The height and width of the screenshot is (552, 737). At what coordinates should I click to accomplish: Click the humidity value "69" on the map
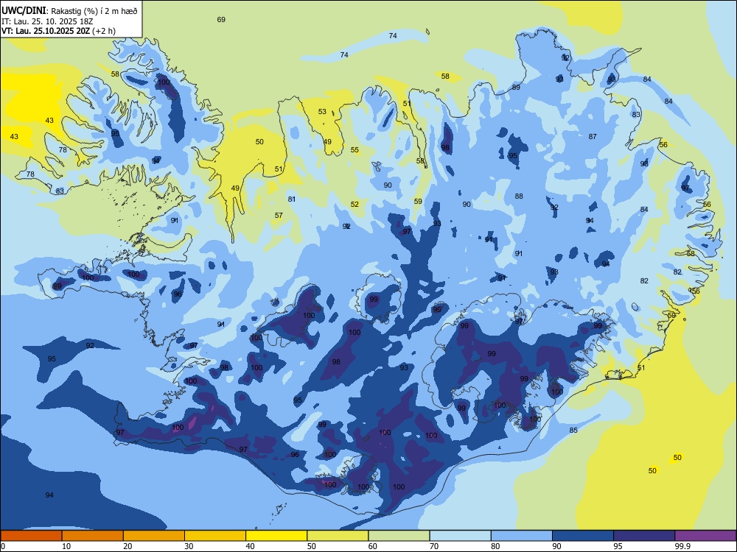point(221,19)
